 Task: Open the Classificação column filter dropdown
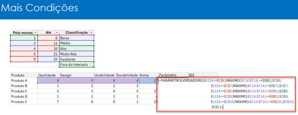[91, 33]
